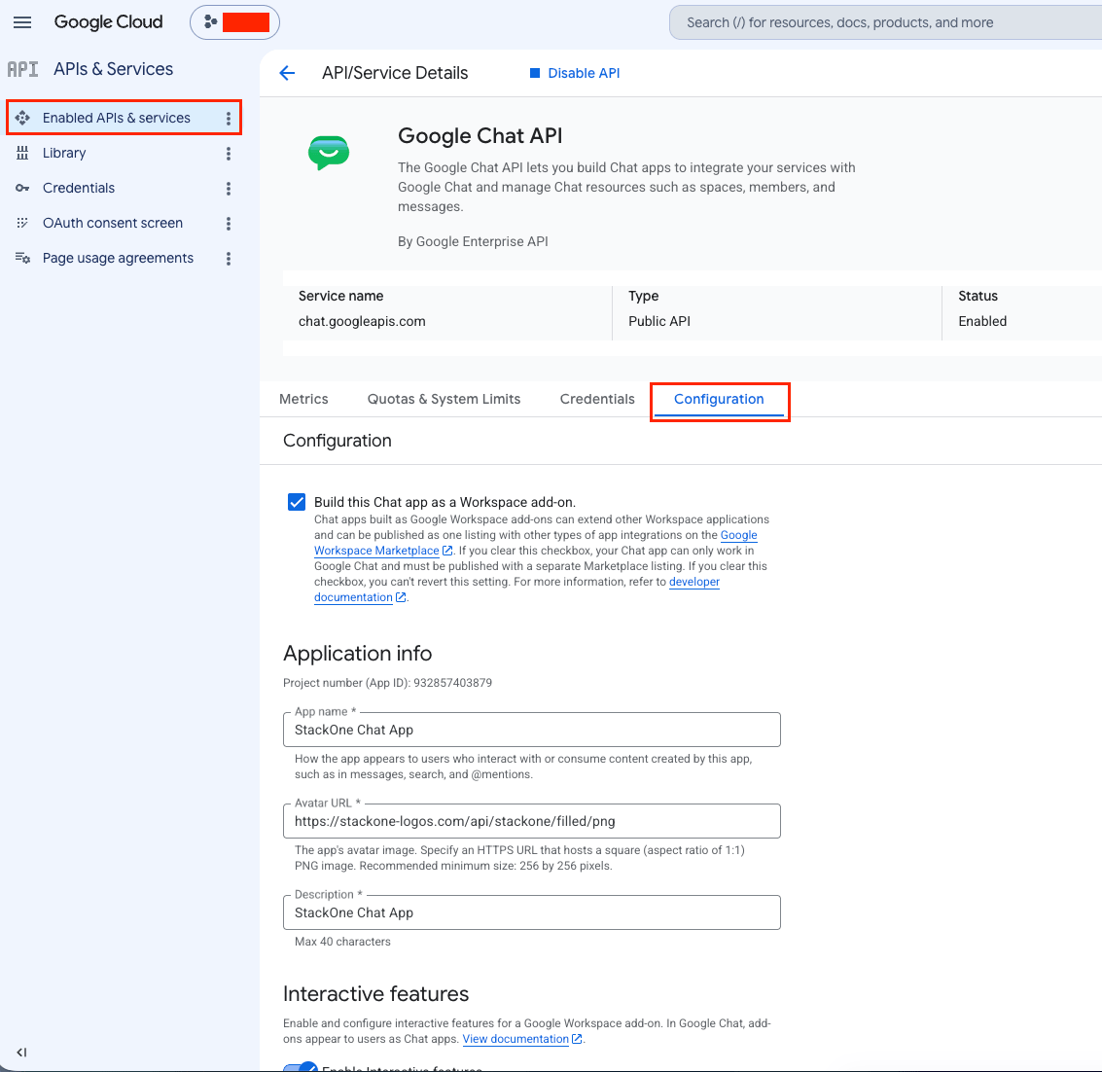Click the Enabled status value

pyautogui.click(x=982, y=321)
